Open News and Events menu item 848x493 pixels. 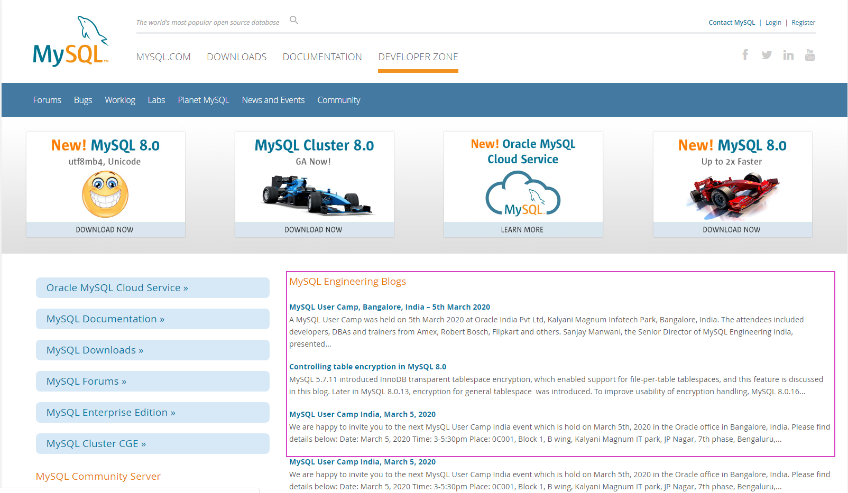point(273,100)
